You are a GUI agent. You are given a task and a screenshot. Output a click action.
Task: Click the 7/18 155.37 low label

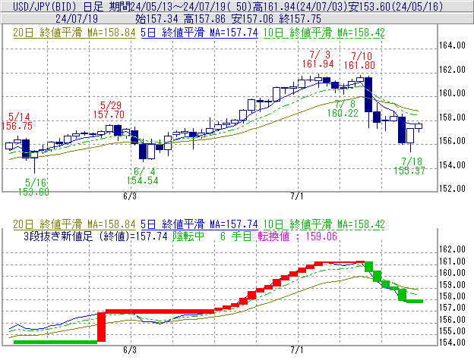click(409, 166)
